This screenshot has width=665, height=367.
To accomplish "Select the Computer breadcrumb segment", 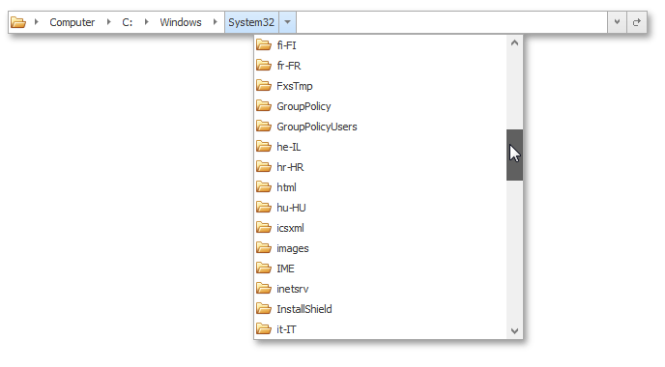I will click(72, 22).
